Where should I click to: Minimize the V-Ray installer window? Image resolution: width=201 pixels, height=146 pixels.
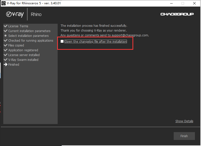(171, 3)
